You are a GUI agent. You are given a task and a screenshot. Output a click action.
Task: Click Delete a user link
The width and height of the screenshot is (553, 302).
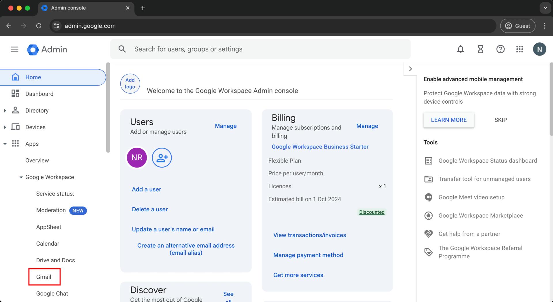150,209
